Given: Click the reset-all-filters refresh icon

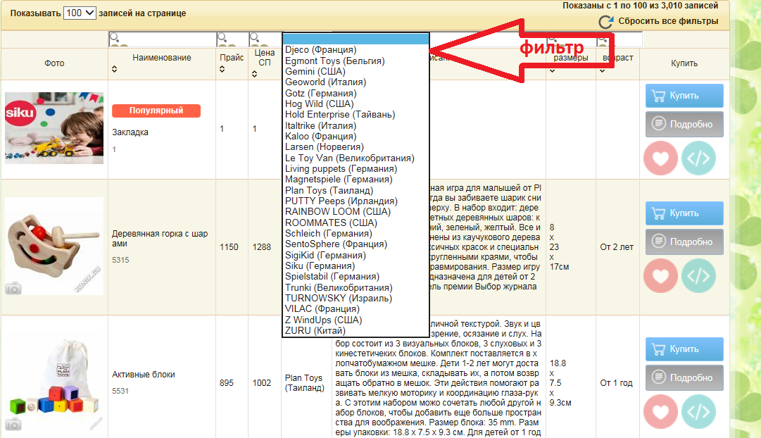Looking at the screenshot, I should tap(605, 22).
